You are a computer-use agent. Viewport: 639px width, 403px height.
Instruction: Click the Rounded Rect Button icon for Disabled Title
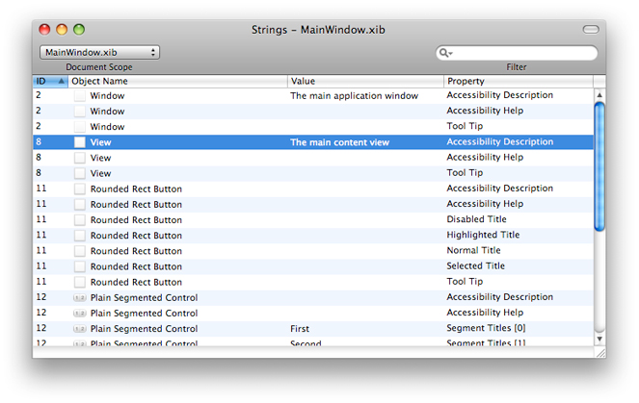coord(80,220)
